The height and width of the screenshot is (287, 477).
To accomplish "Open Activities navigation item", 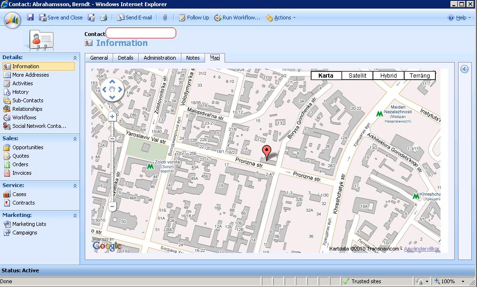I will (18, 83).
